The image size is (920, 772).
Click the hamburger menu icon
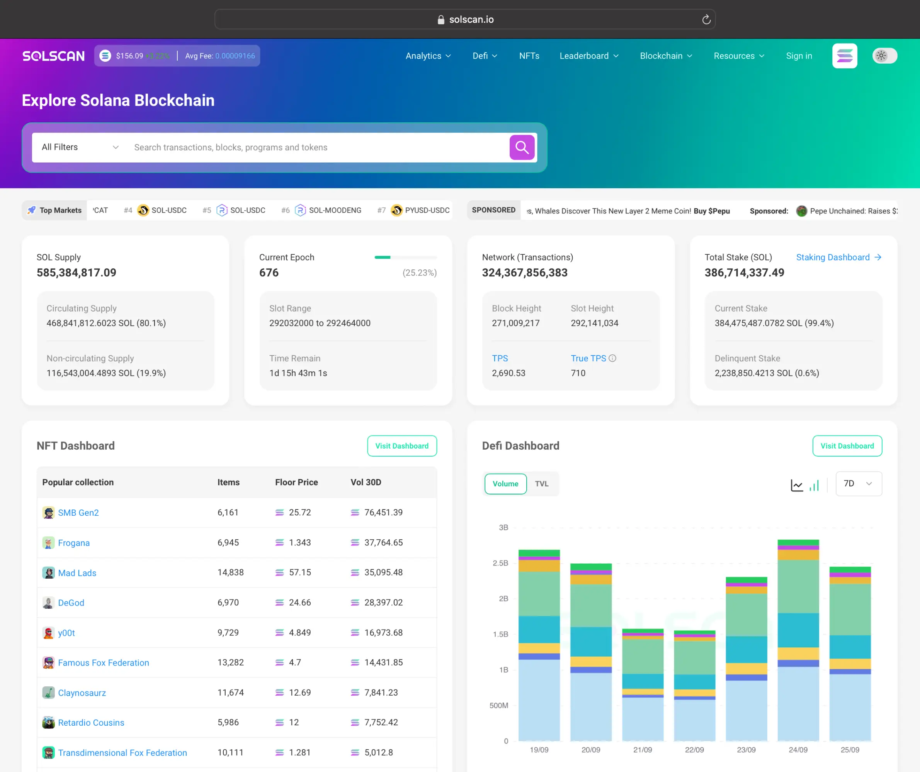coord(844,55)
